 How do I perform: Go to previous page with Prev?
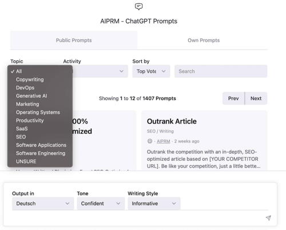[233, 98]
